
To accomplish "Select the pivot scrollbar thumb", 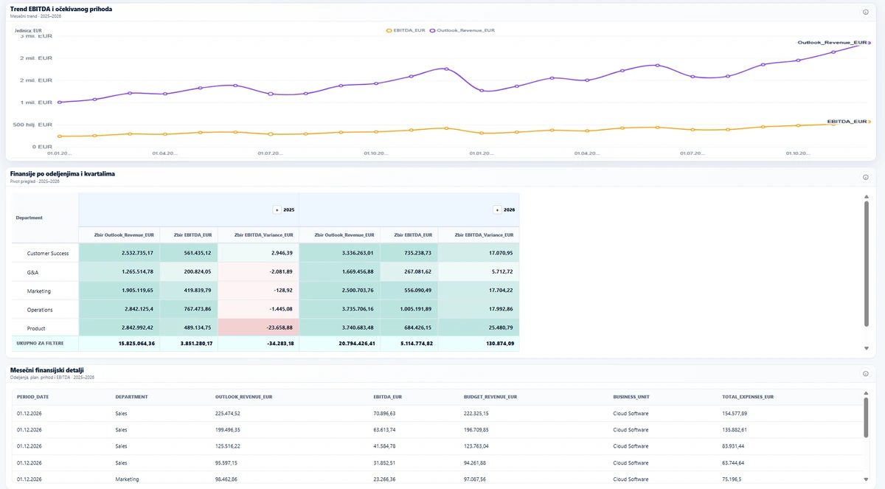I will (x=866, y=263).
